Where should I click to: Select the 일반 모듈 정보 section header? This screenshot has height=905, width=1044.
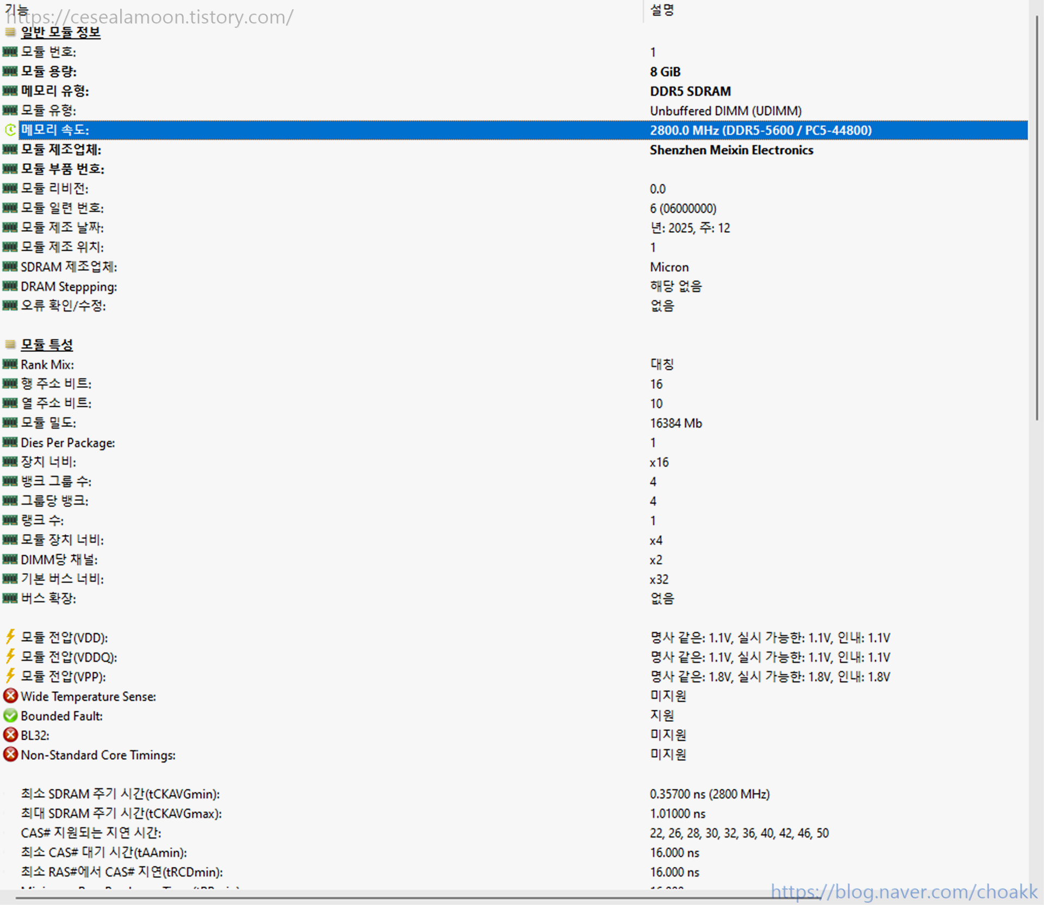point(60,33)
